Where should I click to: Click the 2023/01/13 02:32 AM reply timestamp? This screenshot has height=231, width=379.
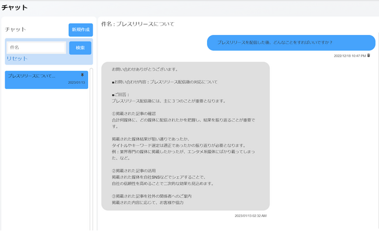pos(250,216)
